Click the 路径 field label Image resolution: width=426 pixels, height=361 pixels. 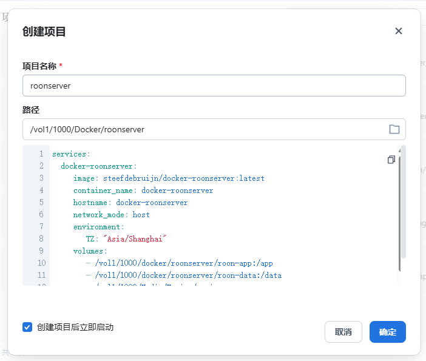pos(31,110)
